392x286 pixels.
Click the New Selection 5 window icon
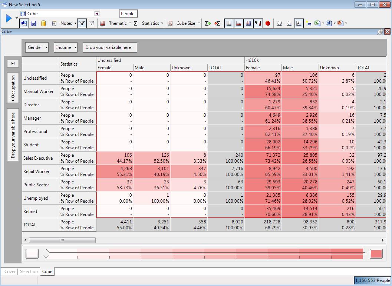pos(4,4)
